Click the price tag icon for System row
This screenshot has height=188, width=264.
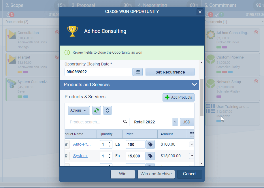point(150,156)
